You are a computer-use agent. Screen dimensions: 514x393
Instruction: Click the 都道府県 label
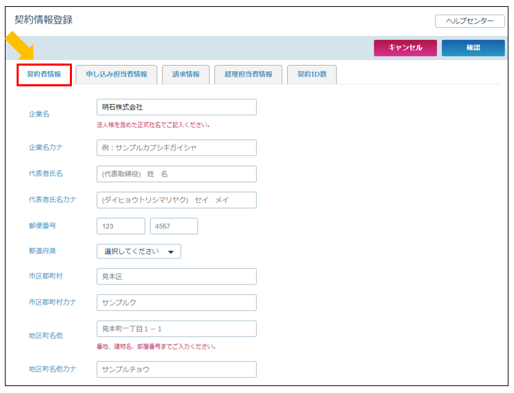(x=42, y=251)
